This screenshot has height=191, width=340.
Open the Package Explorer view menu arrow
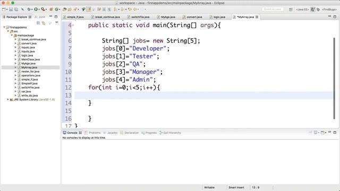(57, 22)
